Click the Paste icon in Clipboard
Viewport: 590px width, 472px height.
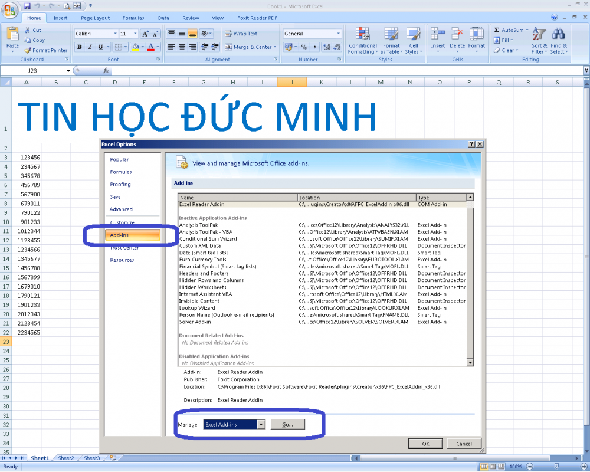[12, 34]
